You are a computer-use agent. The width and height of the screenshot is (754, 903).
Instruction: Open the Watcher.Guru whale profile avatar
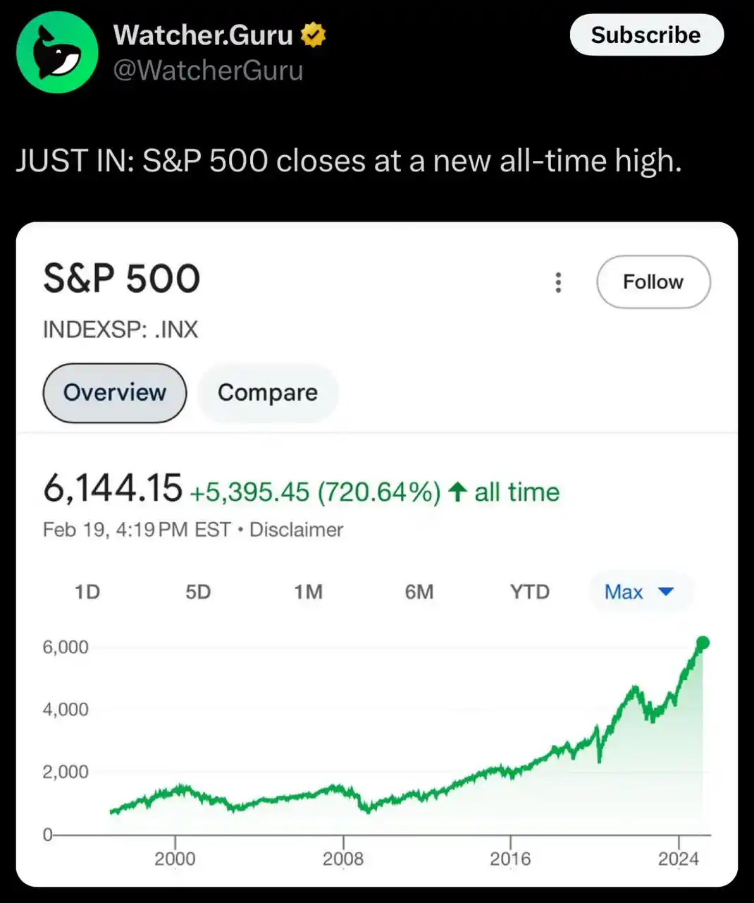click(x=57, y=52)
